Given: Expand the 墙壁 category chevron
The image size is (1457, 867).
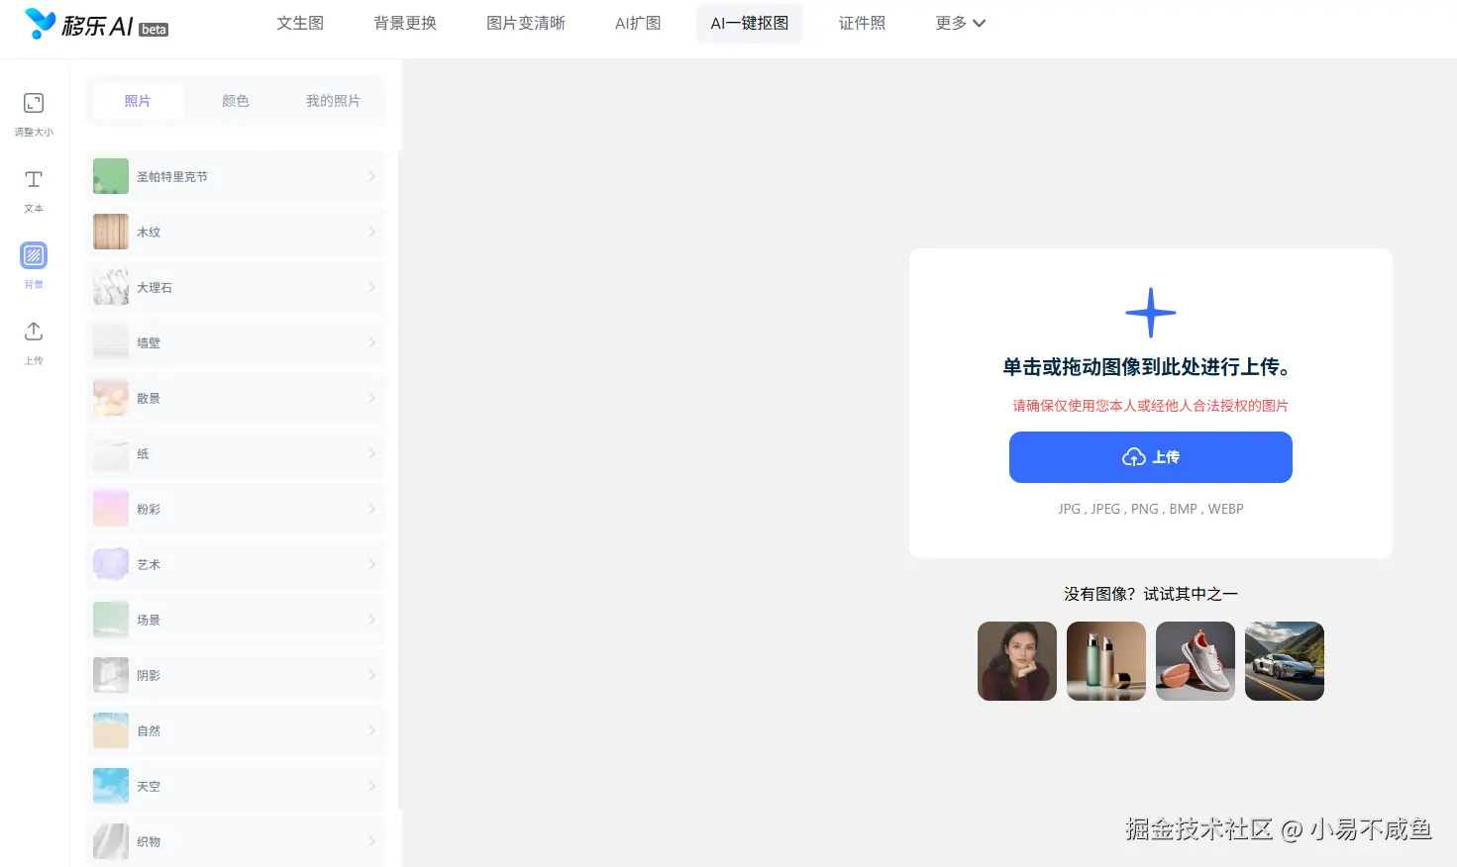Looking at the screenshot, I should (372, 342).
